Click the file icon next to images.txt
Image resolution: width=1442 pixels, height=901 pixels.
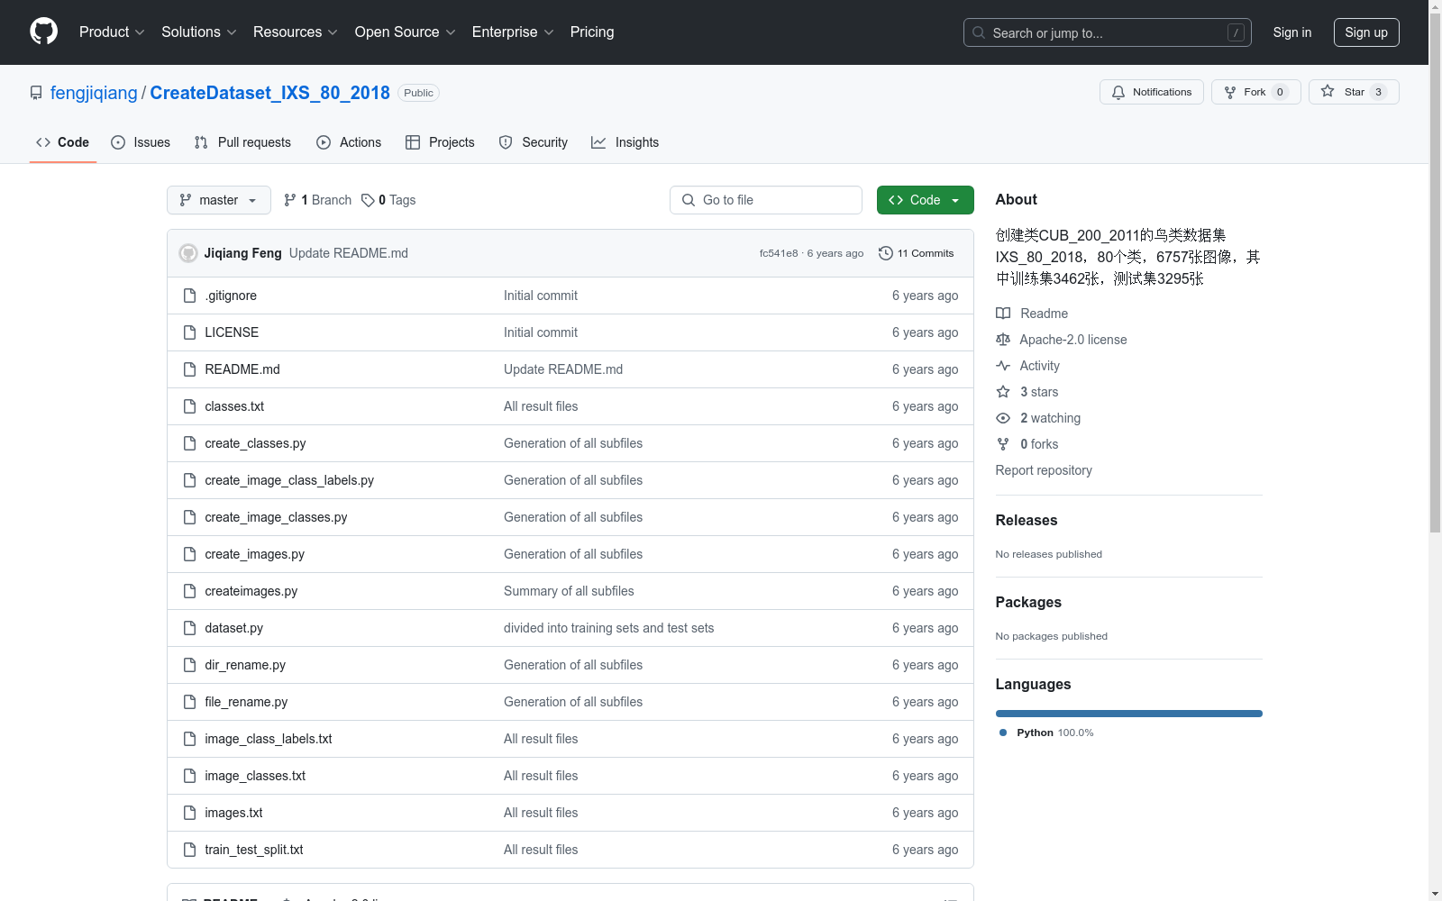point(189,813)
